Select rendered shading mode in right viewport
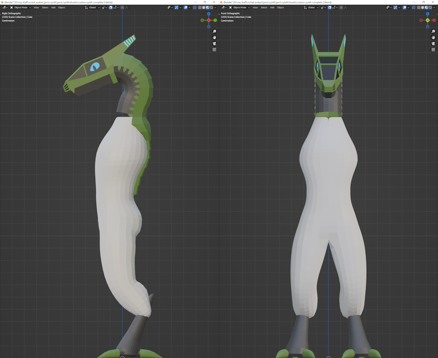438x358 pixels. pyautogui.click(x=430, y=8)
